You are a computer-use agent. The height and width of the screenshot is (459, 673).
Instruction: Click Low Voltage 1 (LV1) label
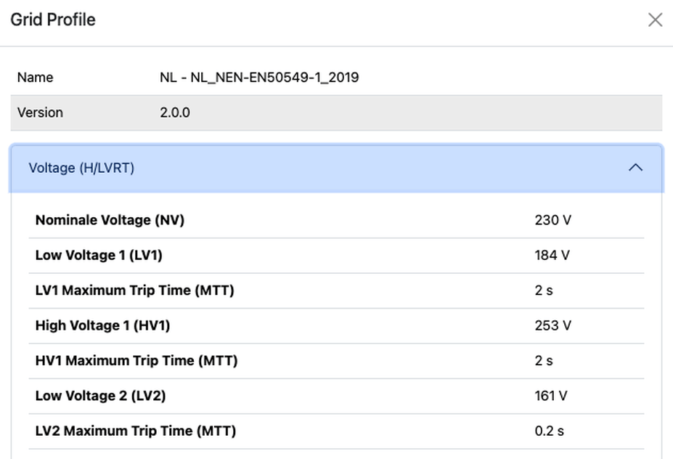[x=99, y=255]
